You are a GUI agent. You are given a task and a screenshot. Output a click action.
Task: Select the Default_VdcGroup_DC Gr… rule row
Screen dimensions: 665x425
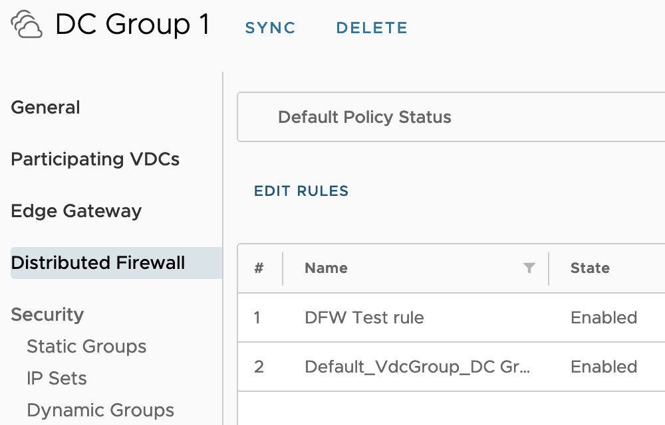[x=418, y=367]
